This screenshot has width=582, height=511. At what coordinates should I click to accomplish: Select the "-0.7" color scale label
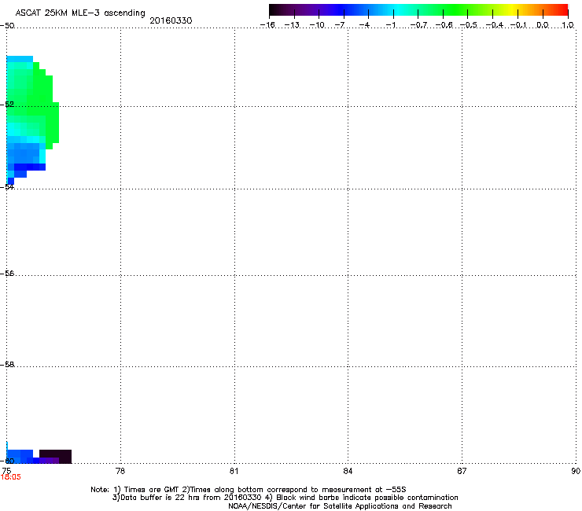pyautogui.click(x=418, y=25)
